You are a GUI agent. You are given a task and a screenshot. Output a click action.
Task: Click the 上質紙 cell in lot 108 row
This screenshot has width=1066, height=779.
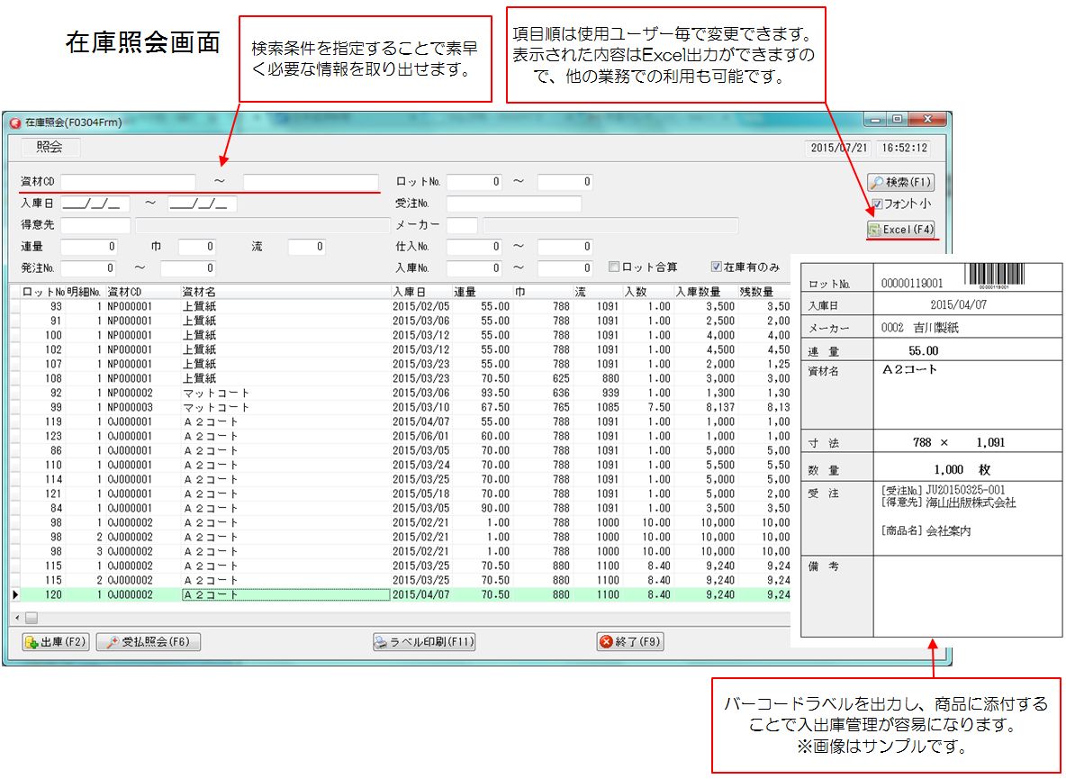tap(285, 378)
